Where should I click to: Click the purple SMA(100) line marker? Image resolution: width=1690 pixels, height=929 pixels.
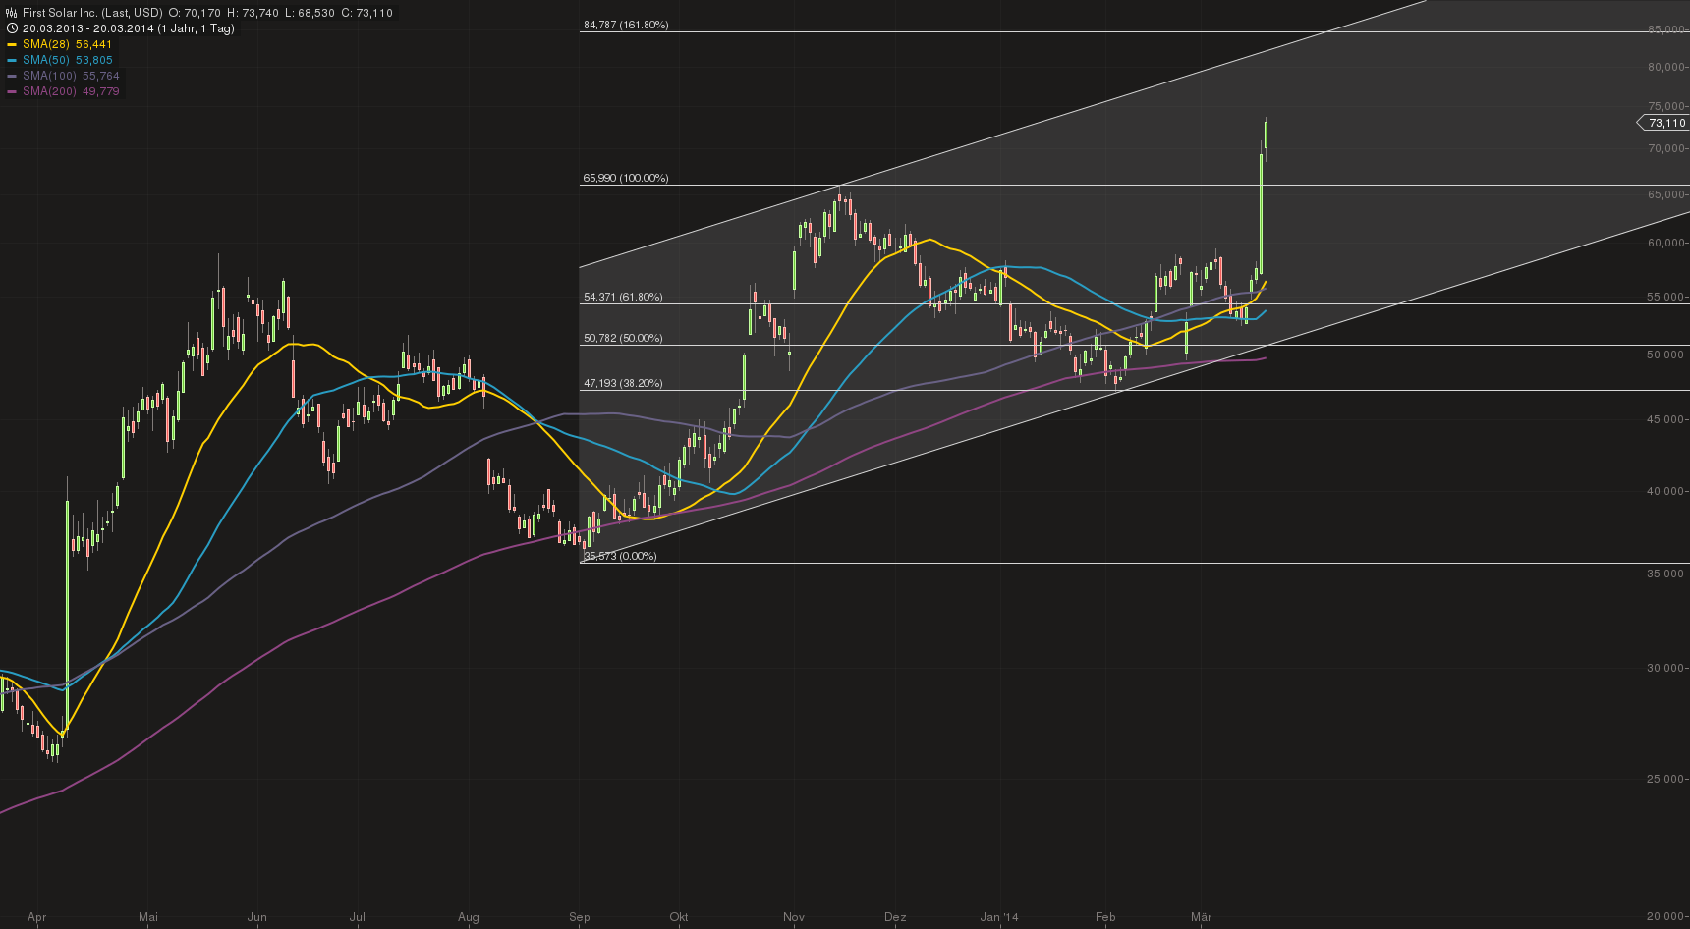pos(12,76)
